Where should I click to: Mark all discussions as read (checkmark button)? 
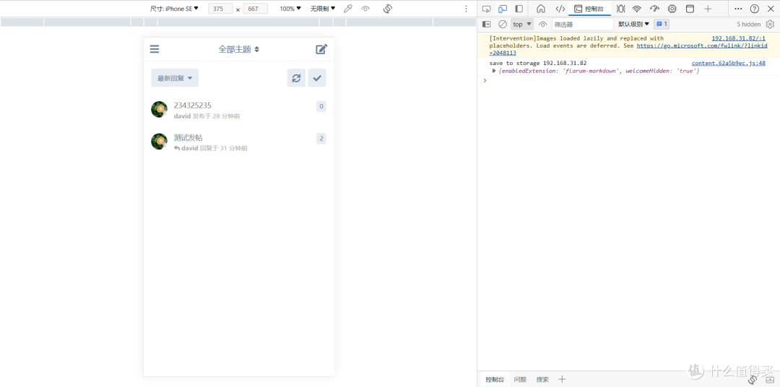(317, 78)
